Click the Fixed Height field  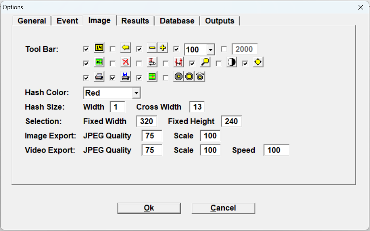(231, 121)
